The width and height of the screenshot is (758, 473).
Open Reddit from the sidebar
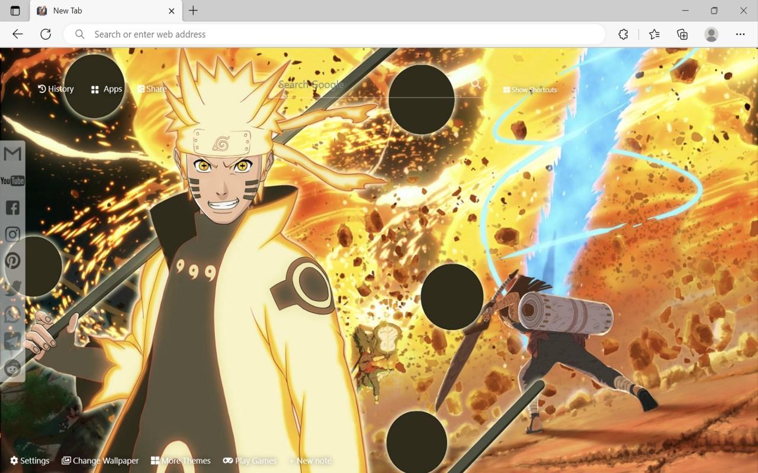(x=12, y=368)
